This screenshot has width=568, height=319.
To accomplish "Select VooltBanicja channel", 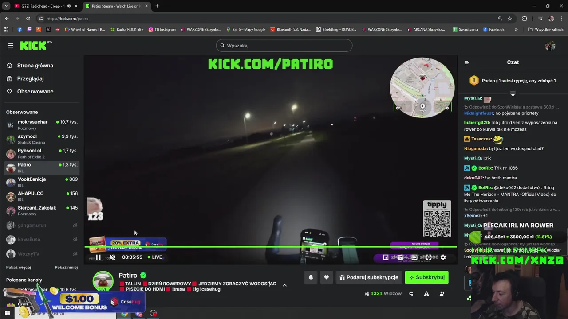I will pos(42,182).
